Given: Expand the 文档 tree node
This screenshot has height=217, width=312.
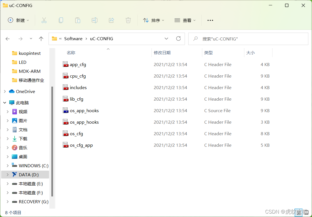Looking at the screenshot, I should [8, 130].
